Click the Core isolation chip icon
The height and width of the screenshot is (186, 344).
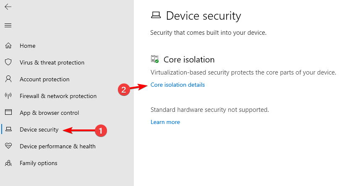tap(155, 59)
